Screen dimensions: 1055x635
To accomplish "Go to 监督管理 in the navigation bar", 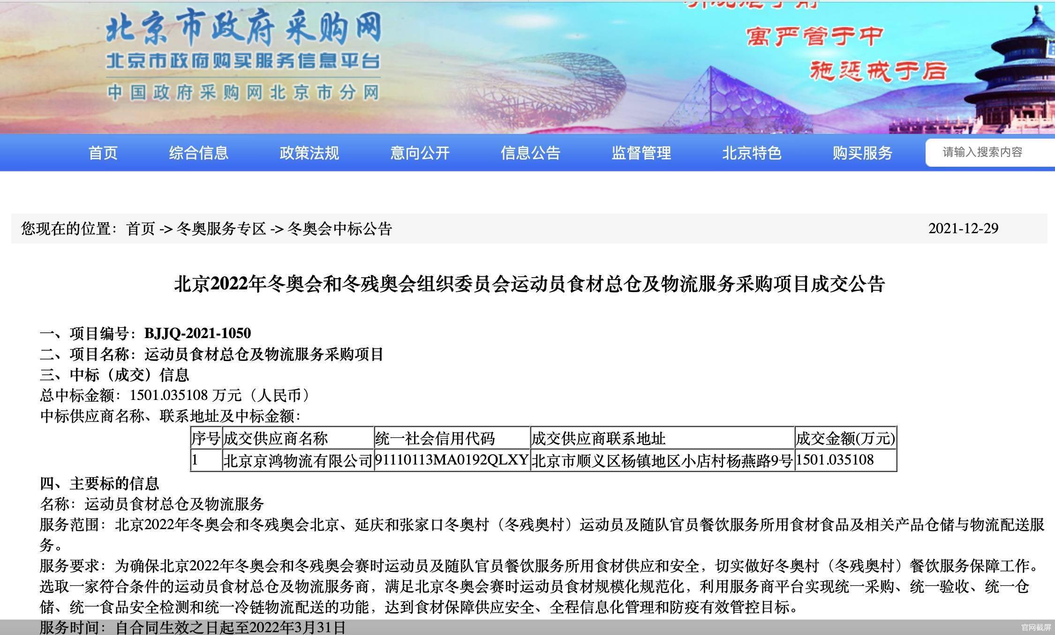I will (x=641, y=153).
